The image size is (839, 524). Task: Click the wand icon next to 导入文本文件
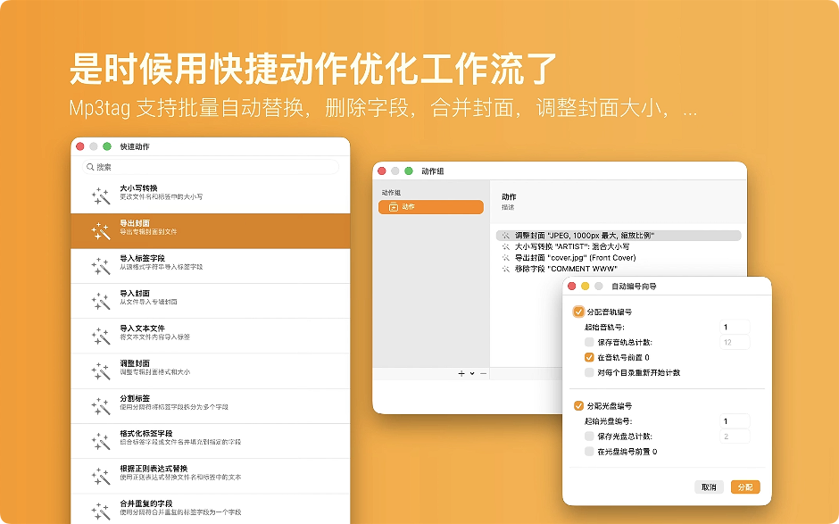[101, 336]
